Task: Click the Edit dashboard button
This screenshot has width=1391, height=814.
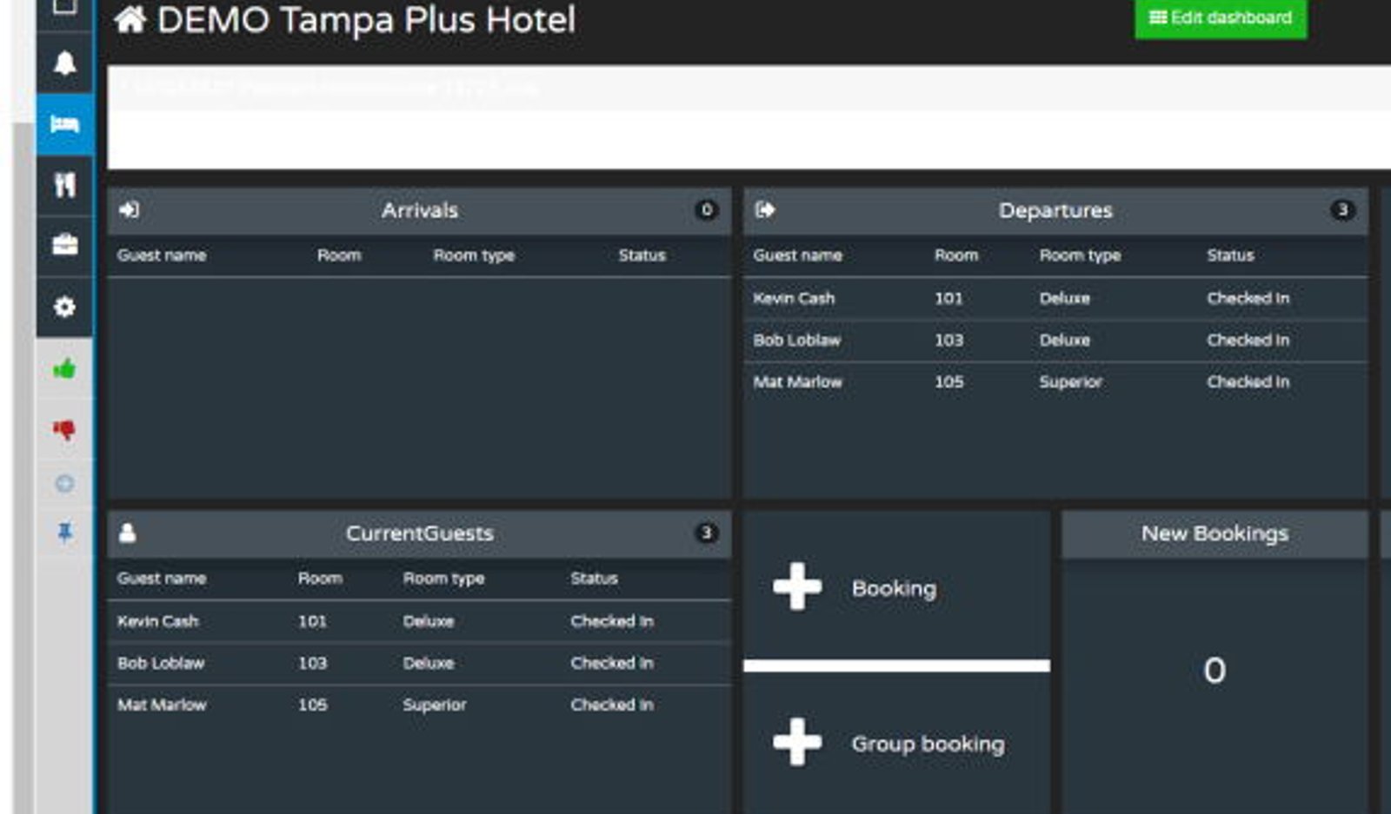Action: tap(1220, 17)
